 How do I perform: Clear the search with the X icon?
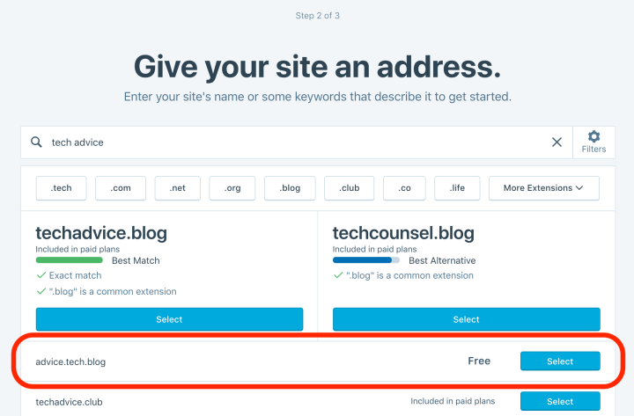coord(557,142)
